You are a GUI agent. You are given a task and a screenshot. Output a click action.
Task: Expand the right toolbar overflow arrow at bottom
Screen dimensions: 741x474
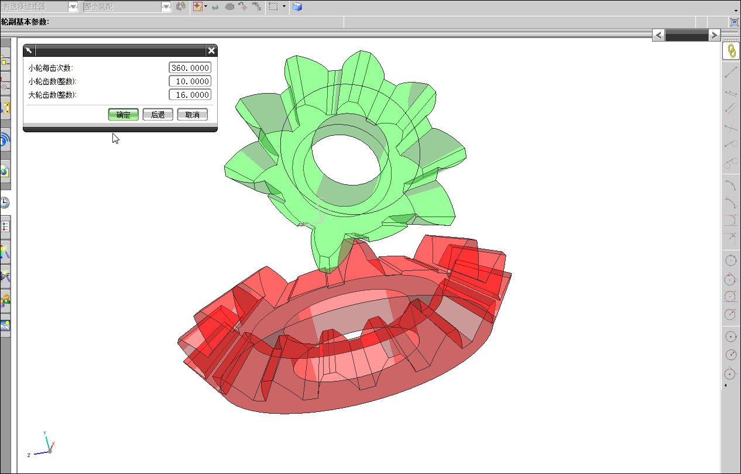click(726, 386)
